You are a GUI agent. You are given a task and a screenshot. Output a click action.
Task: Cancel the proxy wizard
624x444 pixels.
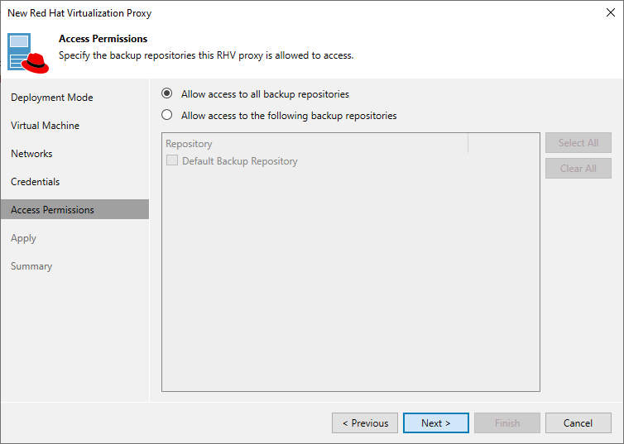[578, 423]
